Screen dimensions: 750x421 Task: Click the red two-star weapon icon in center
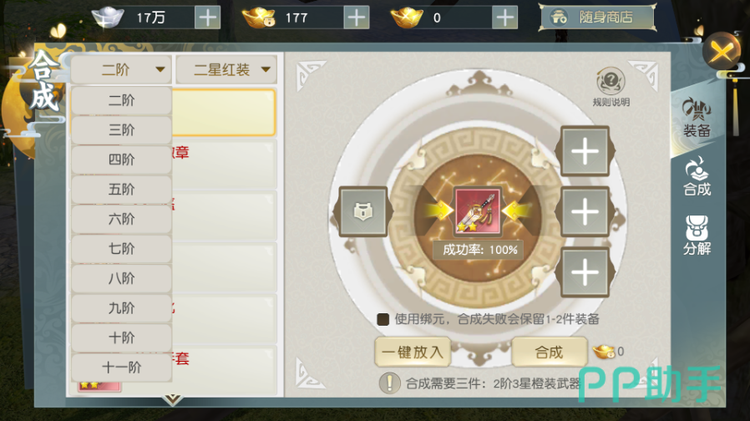pos(478,211)
